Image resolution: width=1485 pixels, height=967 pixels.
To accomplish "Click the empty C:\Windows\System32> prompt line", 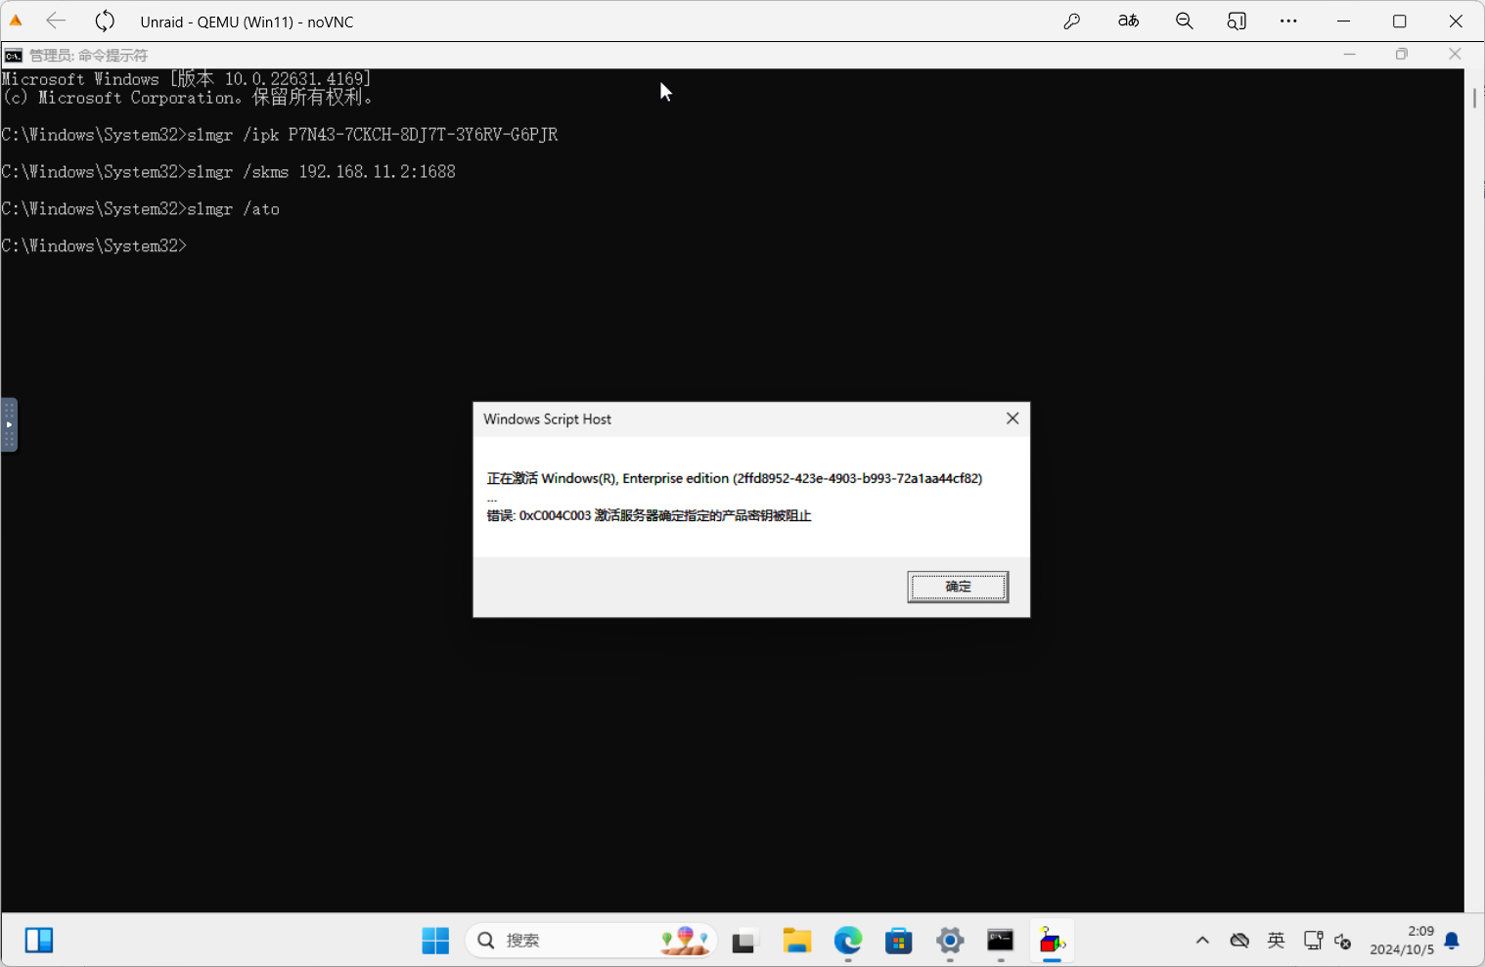I will 94,245.
